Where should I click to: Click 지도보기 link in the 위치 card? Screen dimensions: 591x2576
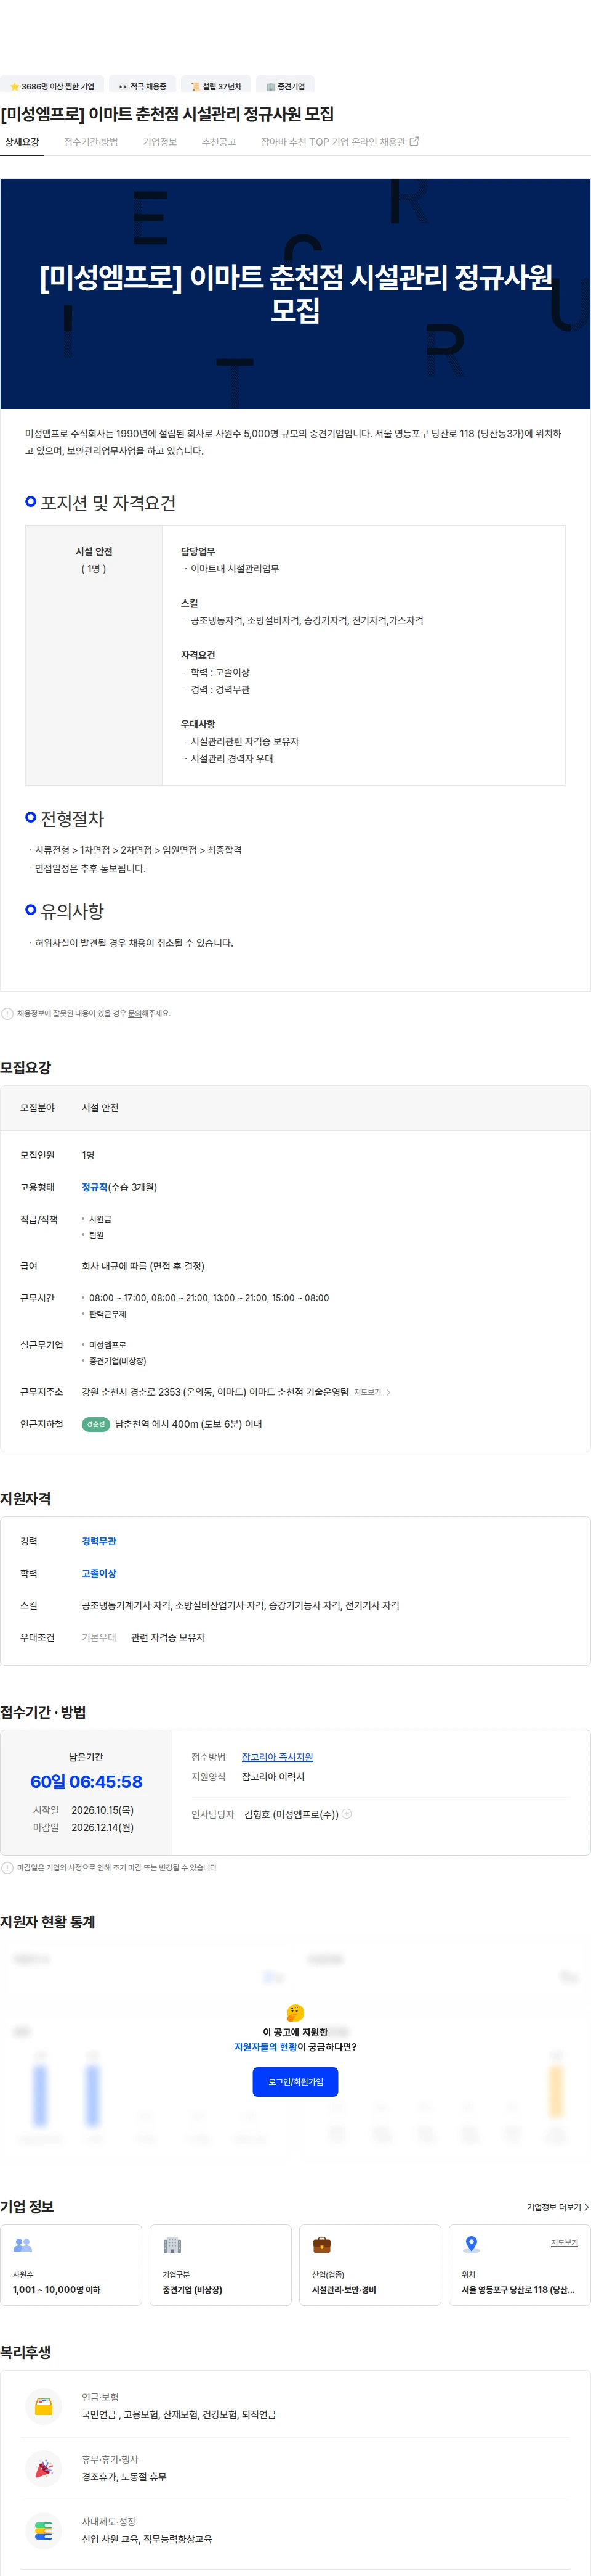tap(564, 2243)
